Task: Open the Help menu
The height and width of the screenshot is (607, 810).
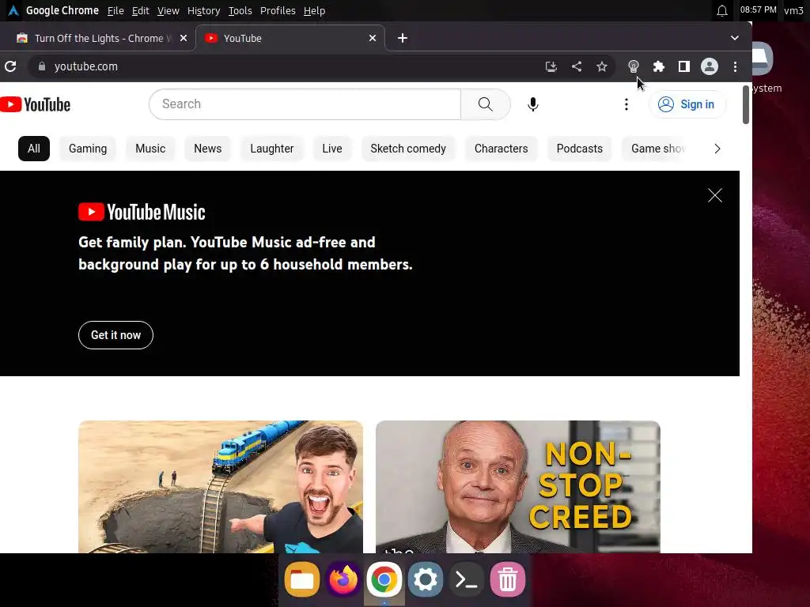Action: [314, 11]
